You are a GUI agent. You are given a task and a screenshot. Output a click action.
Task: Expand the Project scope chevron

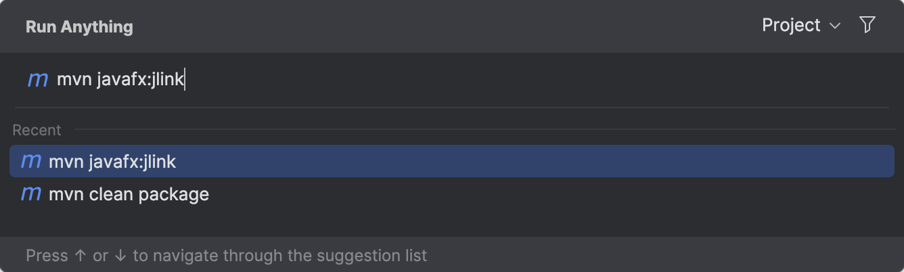click(x=835, y=26)
